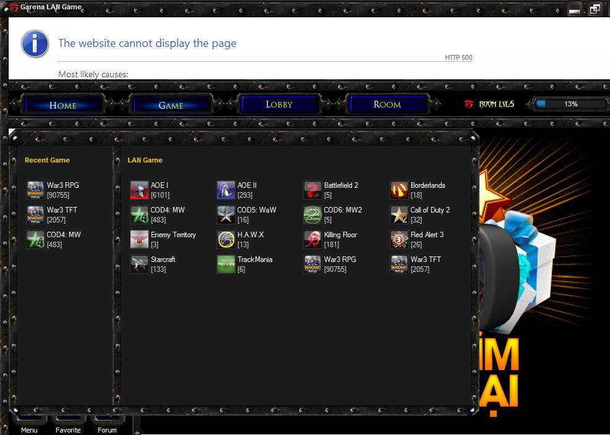
Task: Click the "HTTP 500" error code text
Action: click(458, 57)
